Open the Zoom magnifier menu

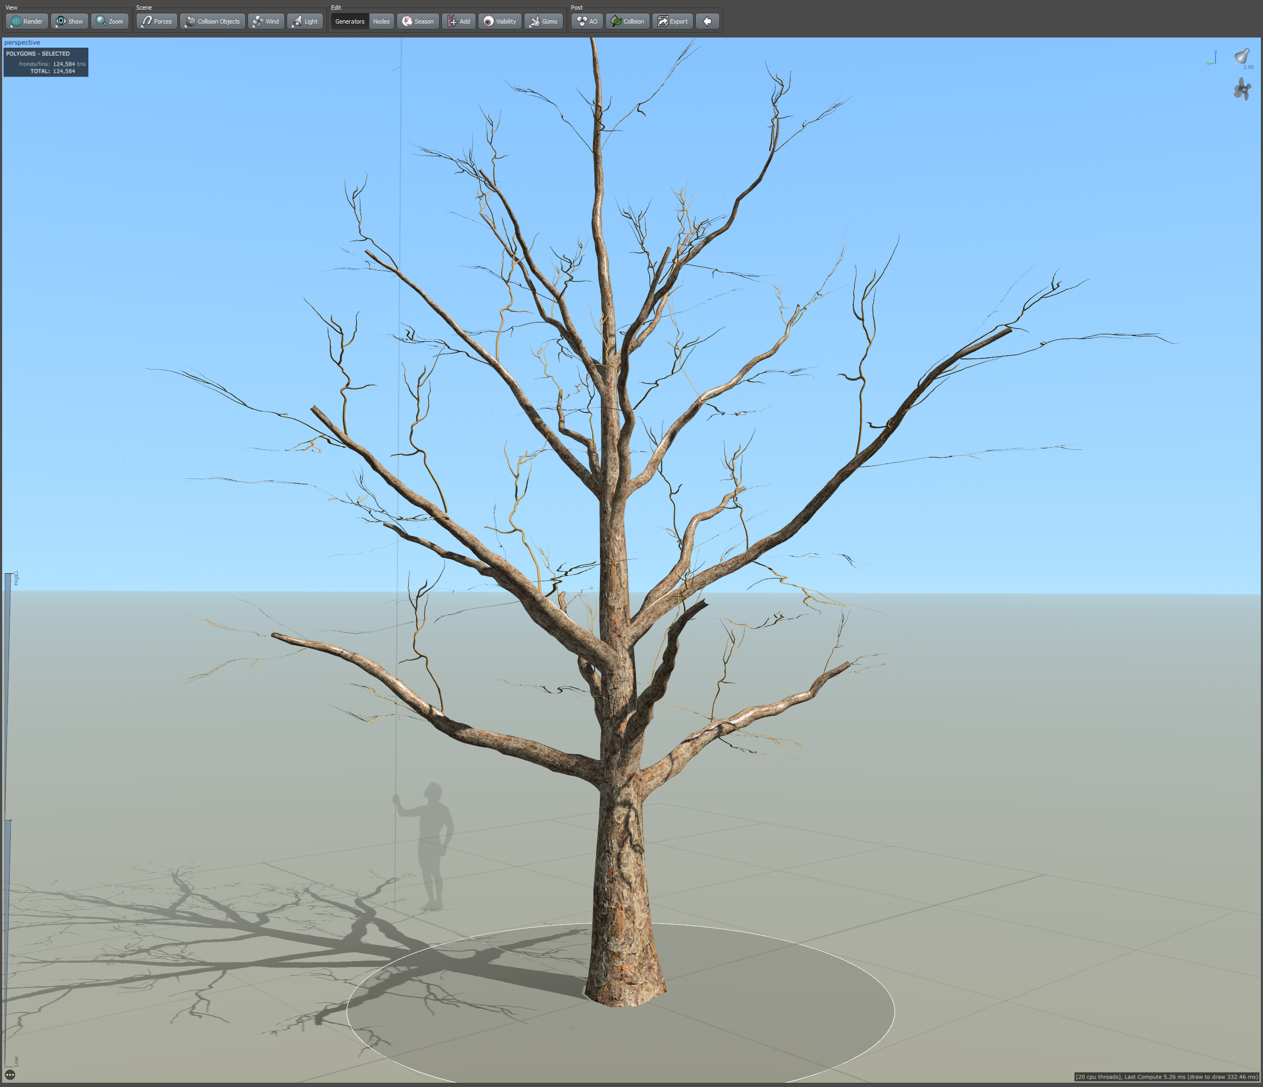point(110,21)
